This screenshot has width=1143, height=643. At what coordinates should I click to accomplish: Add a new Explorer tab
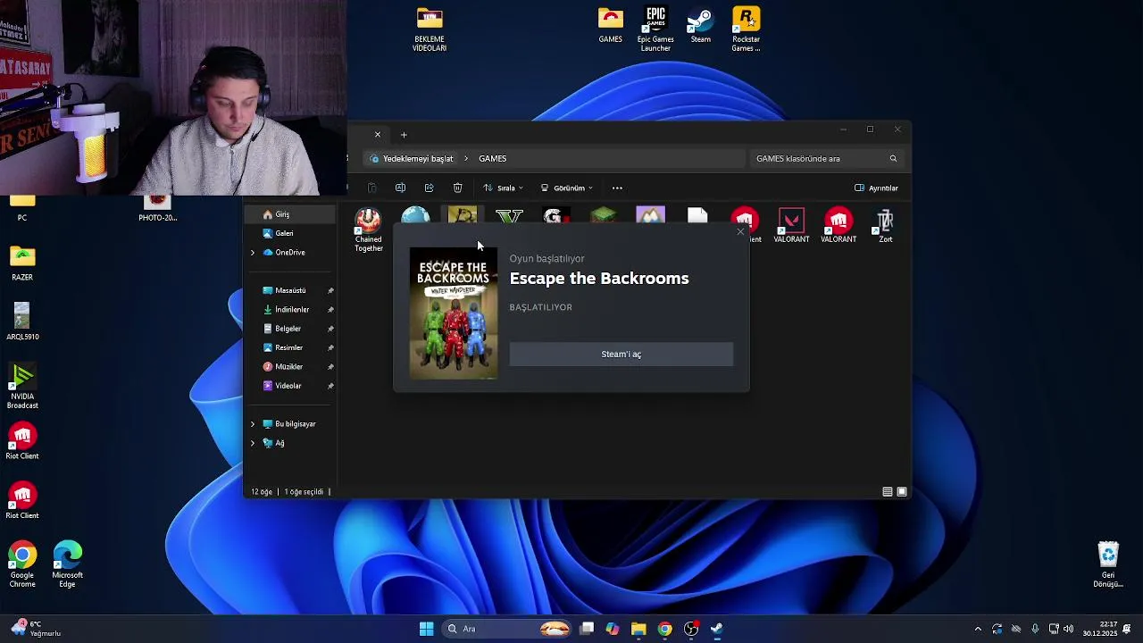(404, 135)
